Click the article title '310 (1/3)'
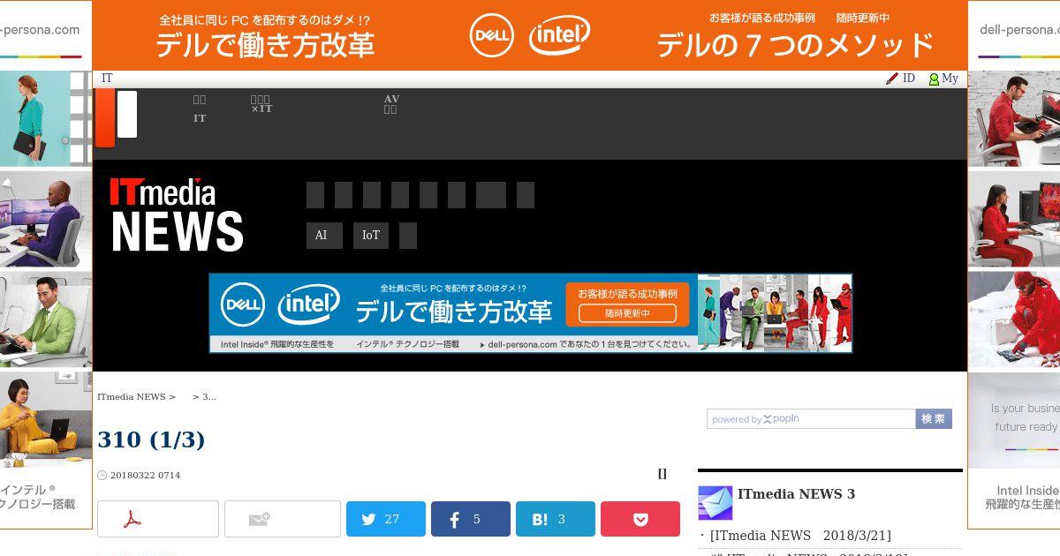The image size is (1060, 556). (x=151, y=440)
